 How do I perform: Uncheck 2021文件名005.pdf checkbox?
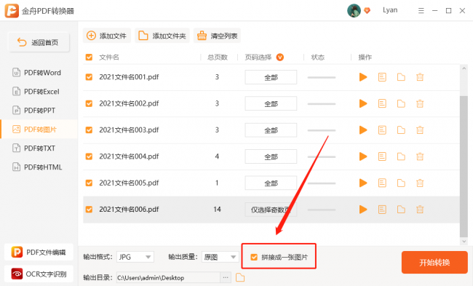[x=89, y=183]
